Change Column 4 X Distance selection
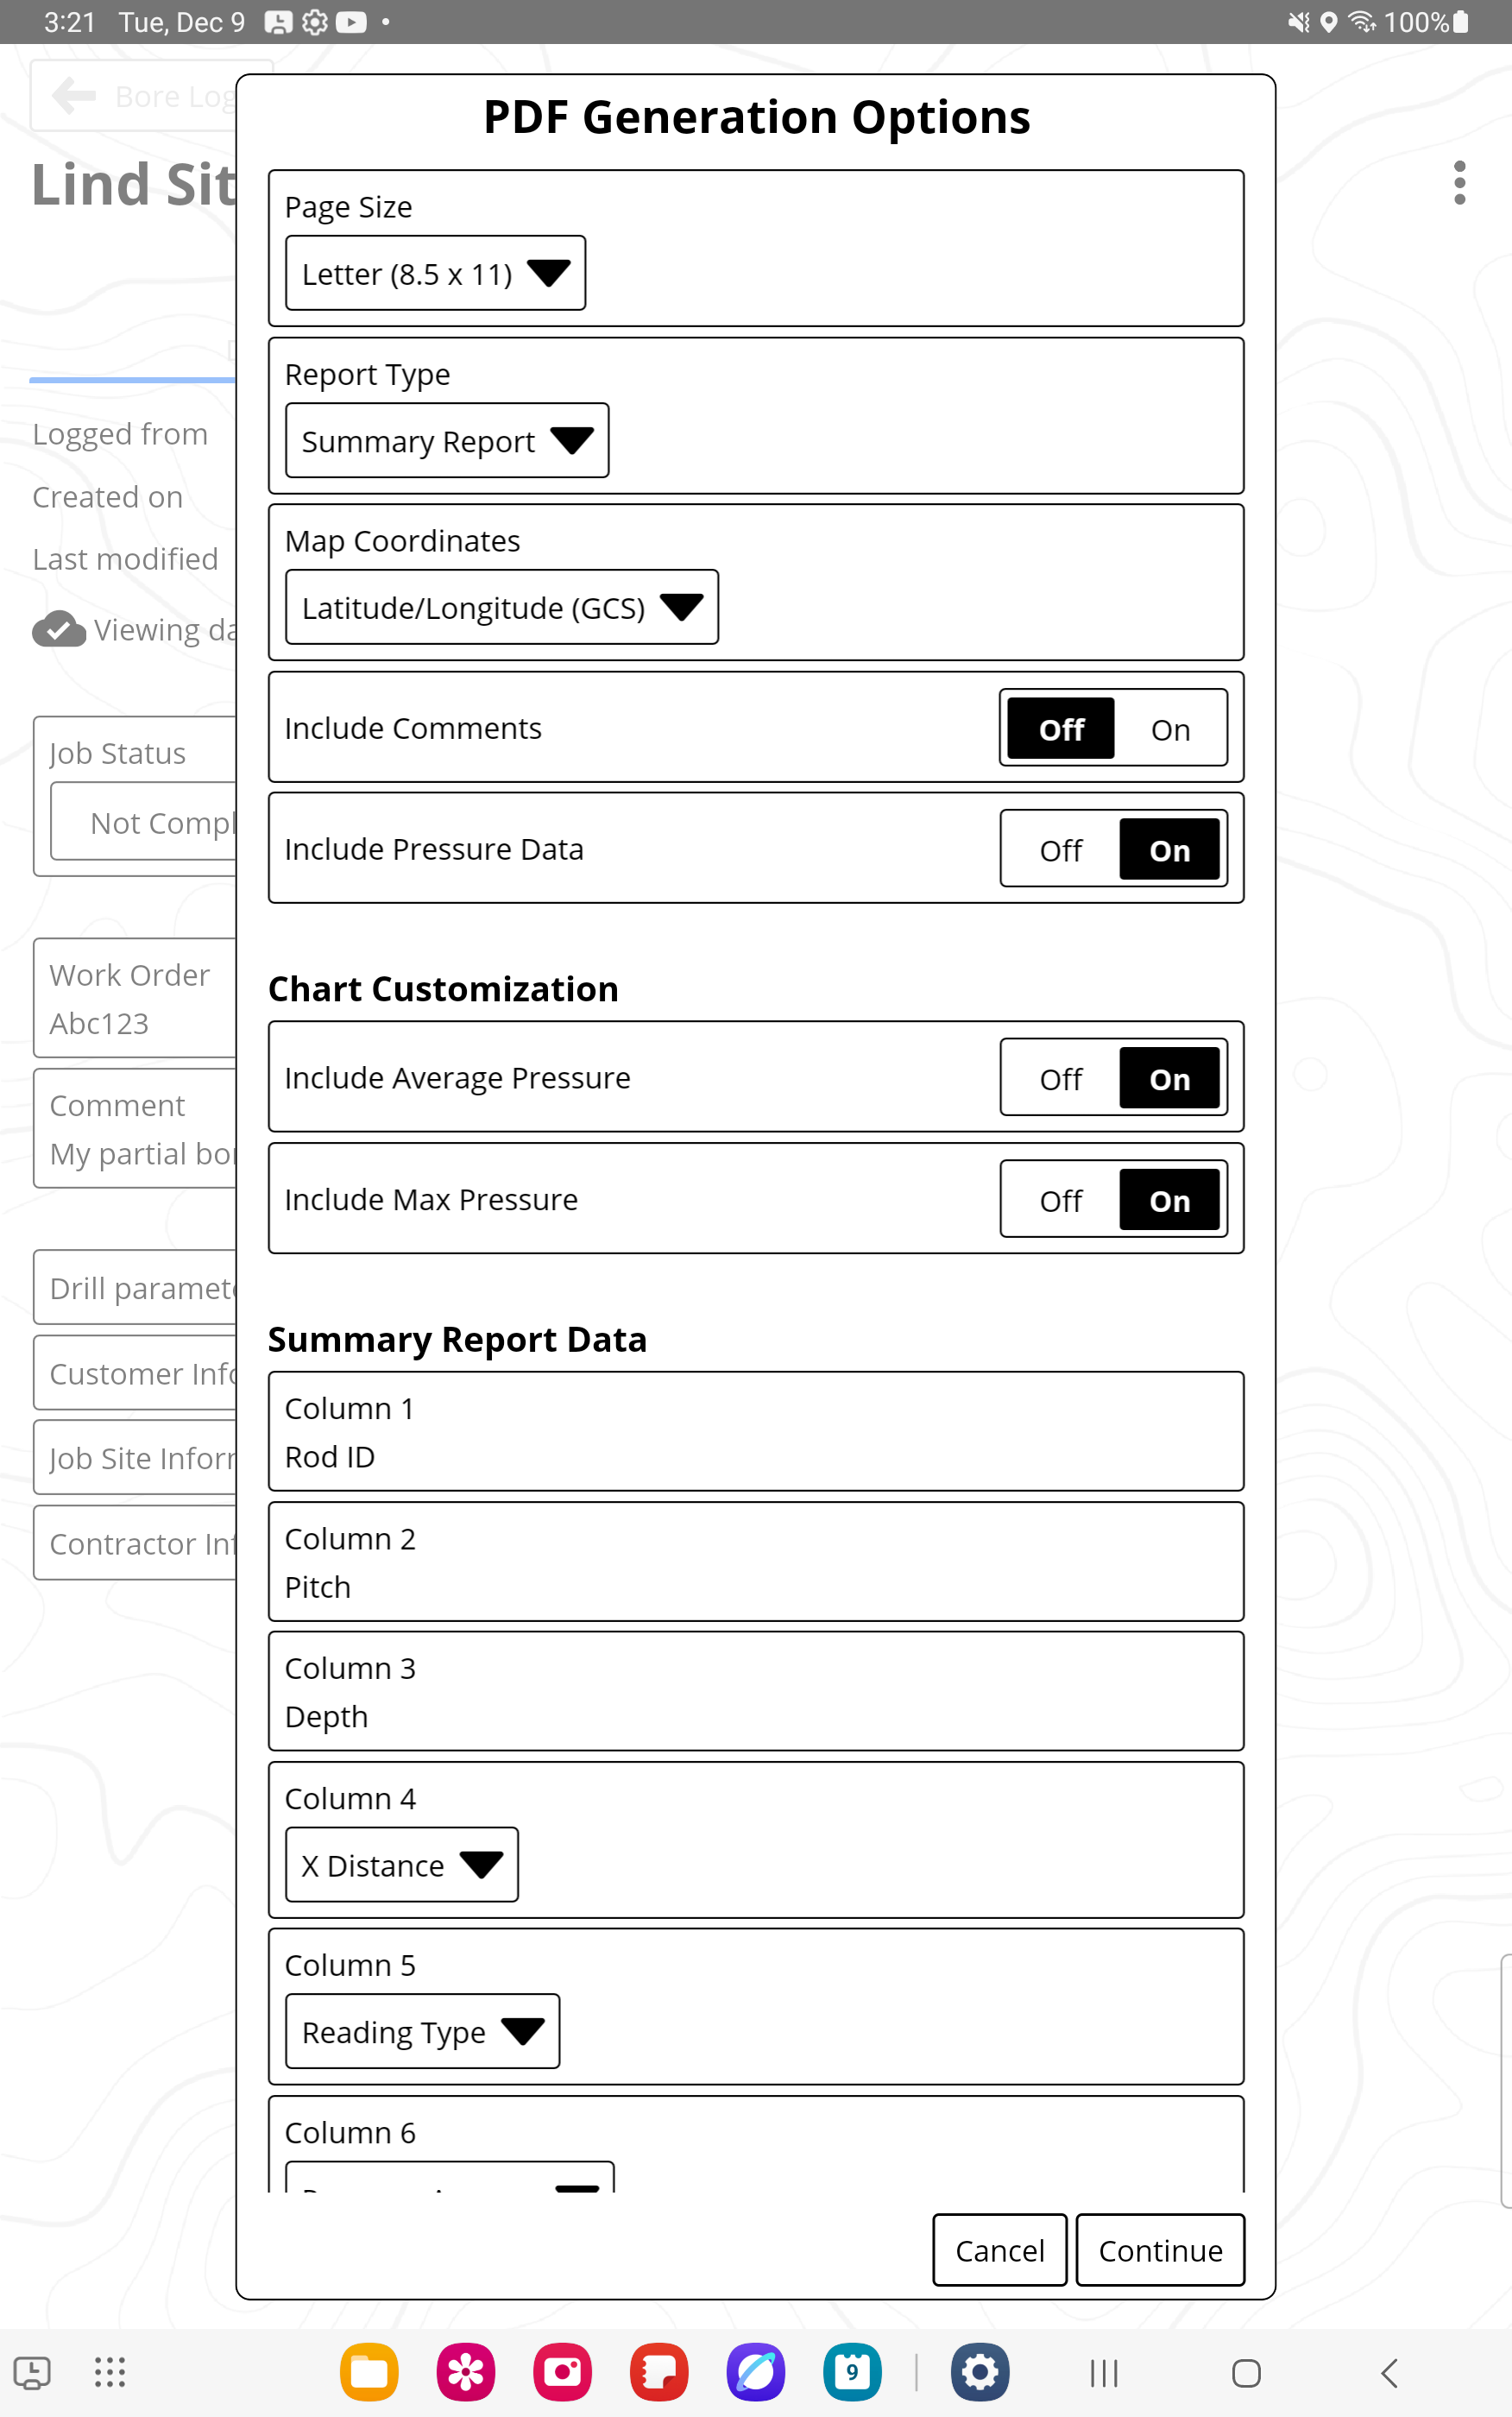This screenshot has height=2417, width=1512. (401, 1865)
